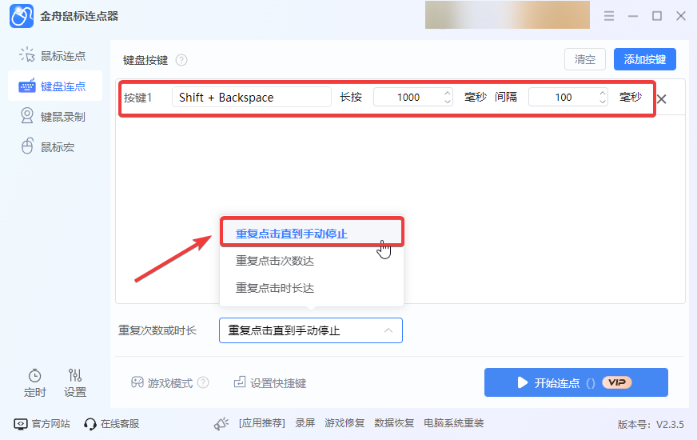Click 设置快捷键 option
Image resolution: width=697 pixels, height=440 pixels.
click(270, 382)
